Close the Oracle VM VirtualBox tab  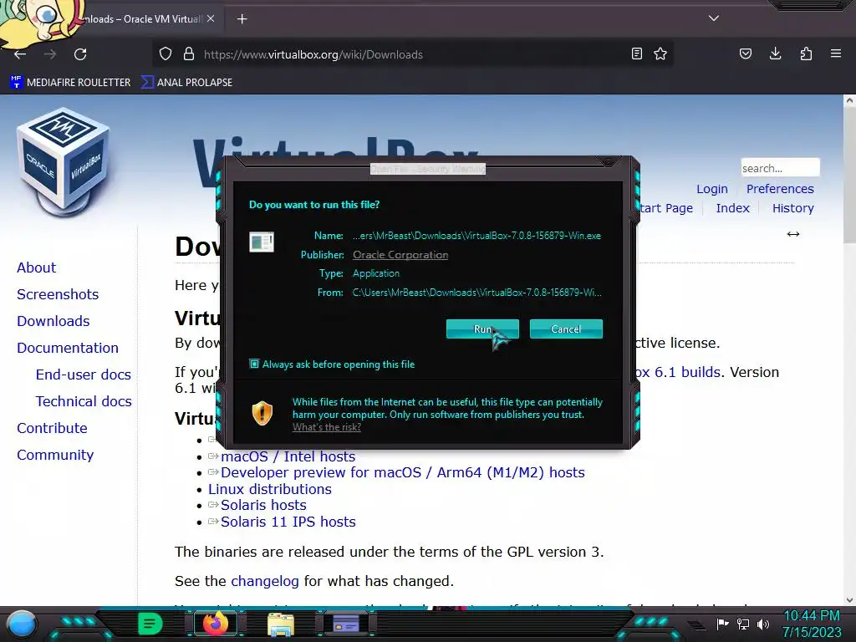[x=211, y=18]
